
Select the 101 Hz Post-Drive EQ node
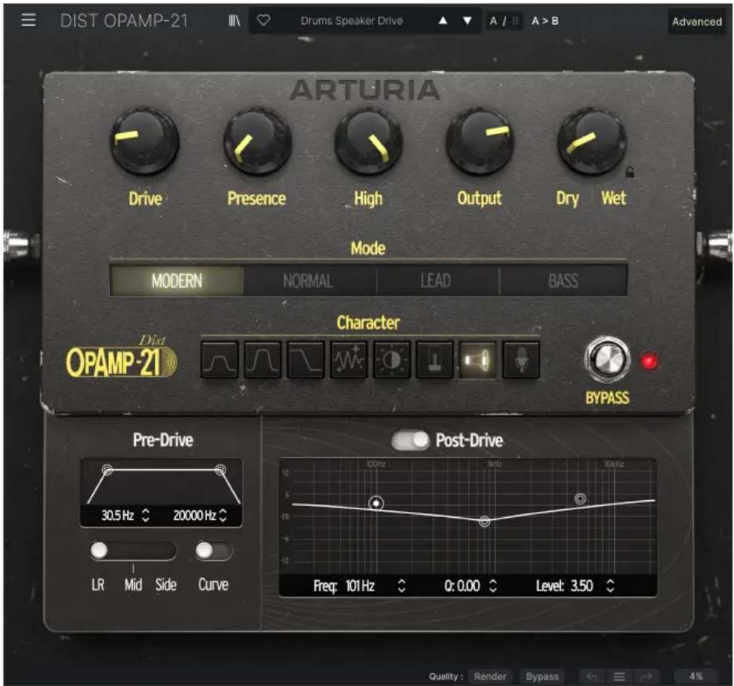click(376, 503)
